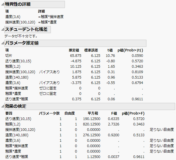Screen dimensions: 176x160
Task: Collapse the スチューデント化残差 section triangle
Action: 3,29
